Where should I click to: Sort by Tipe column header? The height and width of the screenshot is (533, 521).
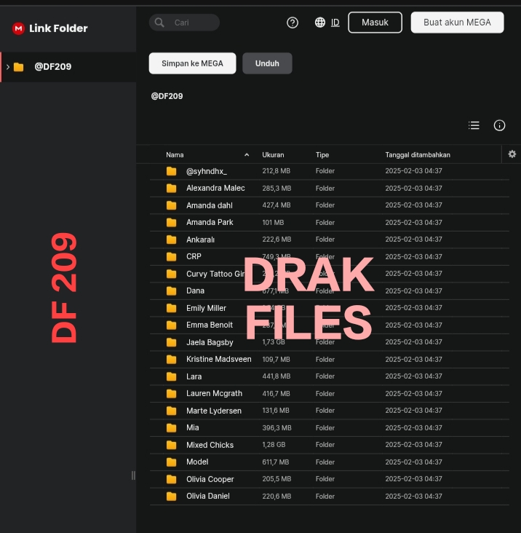tap(322, 155)
